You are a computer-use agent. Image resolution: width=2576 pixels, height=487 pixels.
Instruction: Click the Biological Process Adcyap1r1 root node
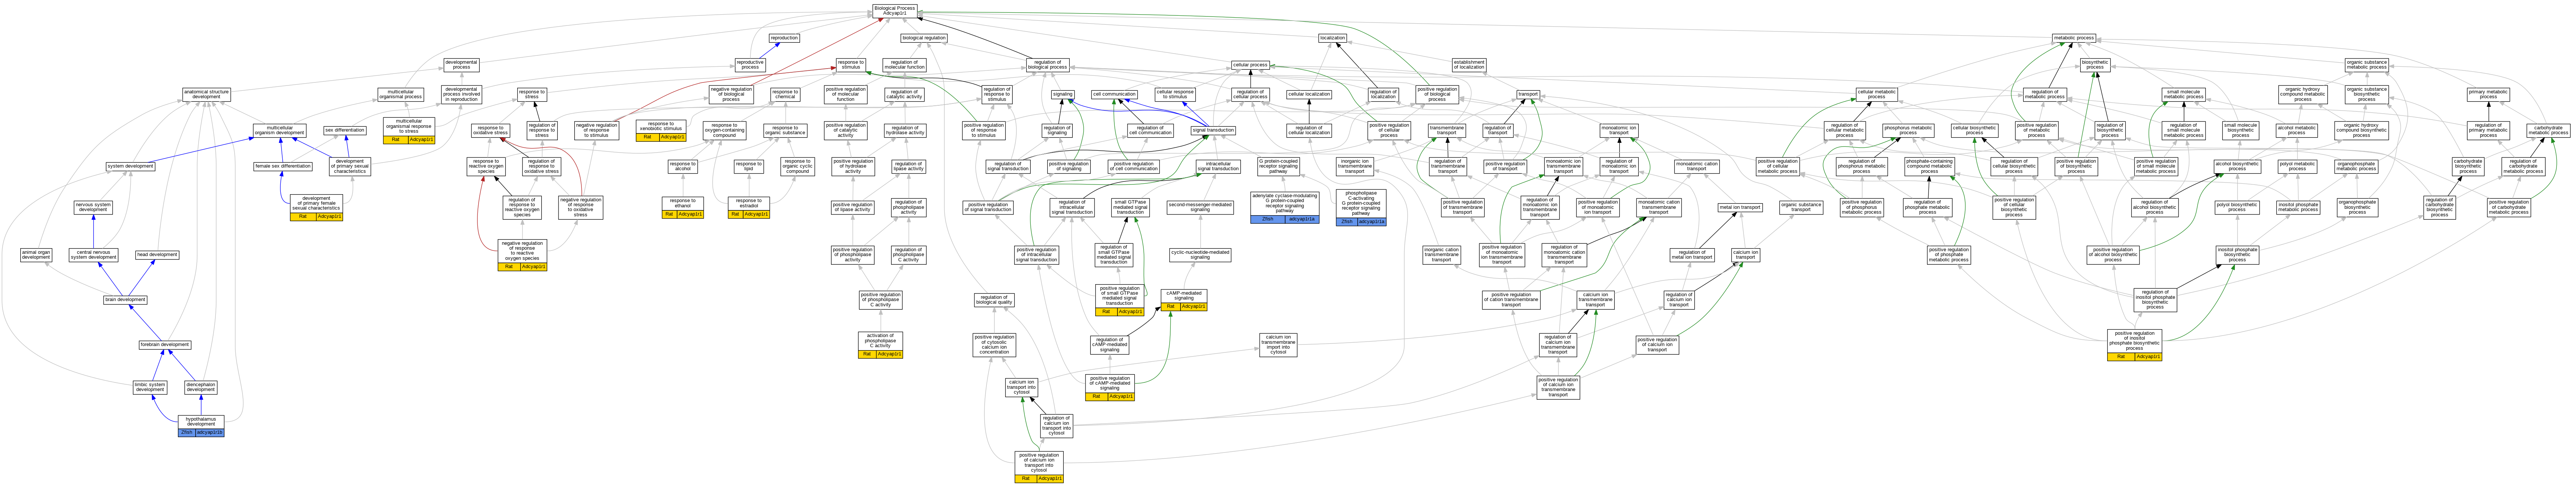point(894,11)
